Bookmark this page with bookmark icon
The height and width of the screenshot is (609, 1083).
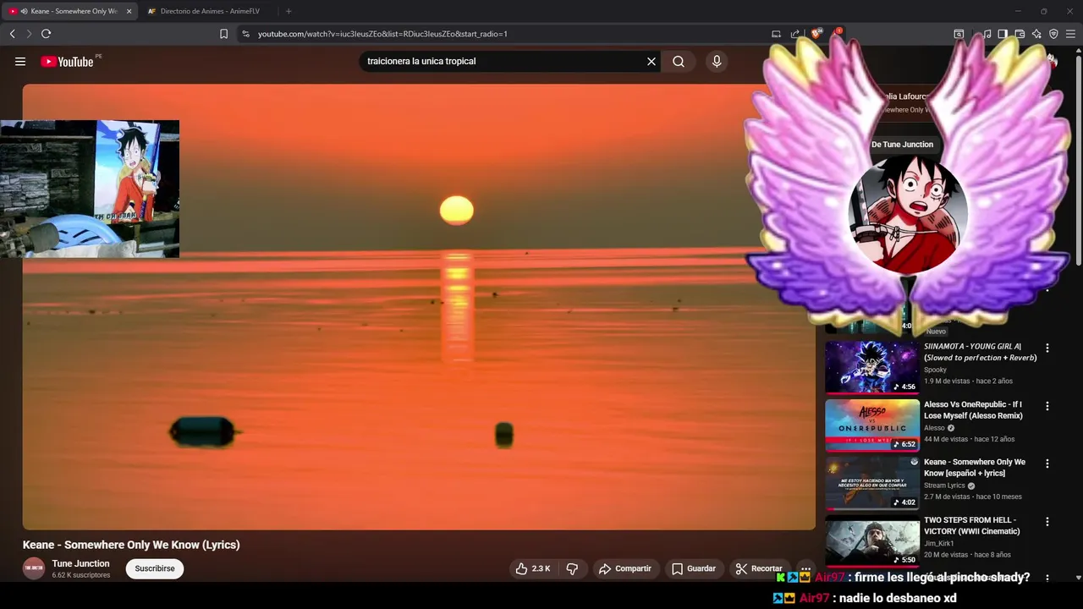[223, 34]
